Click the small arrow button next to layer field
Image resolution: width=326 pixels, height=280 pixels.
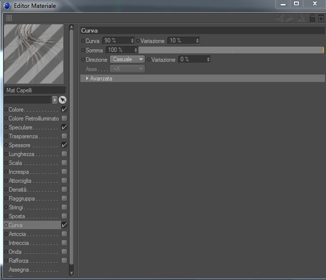click(55, 100)
